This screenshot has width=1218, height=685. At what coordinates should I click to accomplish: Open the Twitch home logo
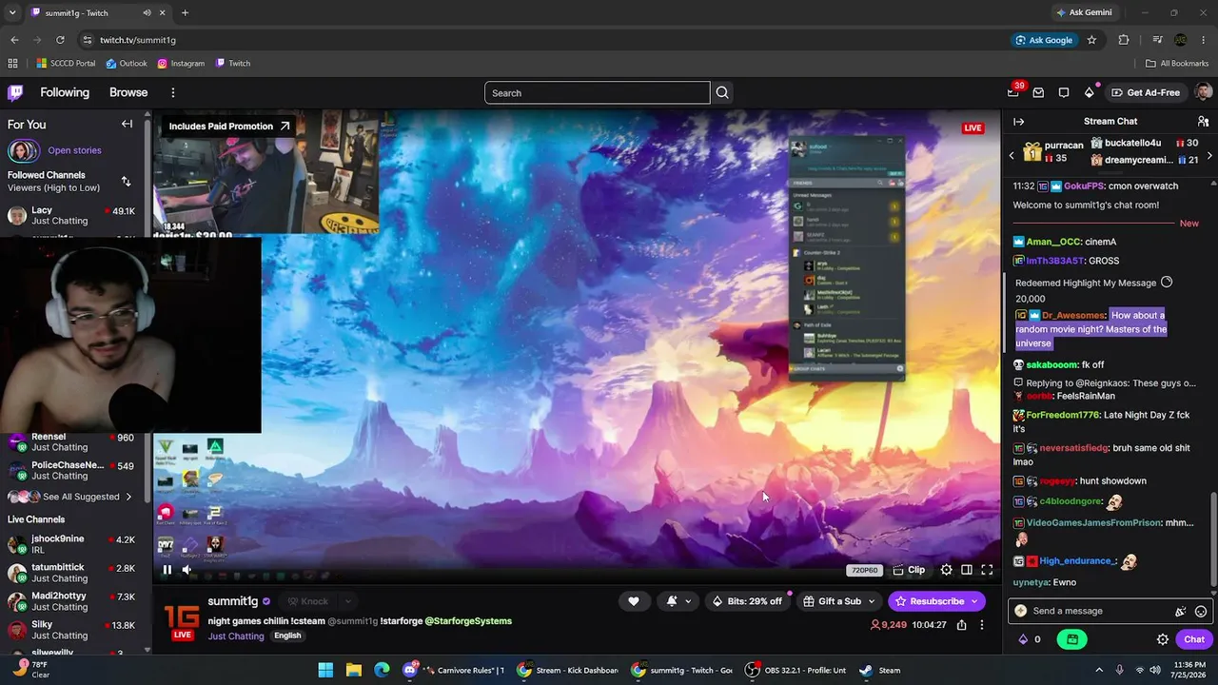click(15, 92)
